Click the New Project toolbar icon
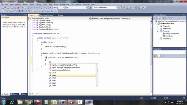 click(3, 8)
